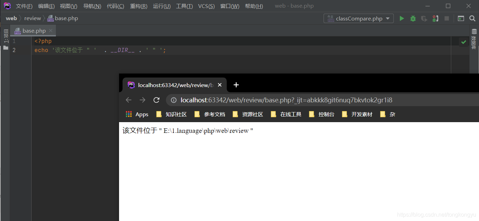This screenshot has width=479, height=221.
Task: Click the listen for PHP debug connections icon
Action: click(435, 18)
